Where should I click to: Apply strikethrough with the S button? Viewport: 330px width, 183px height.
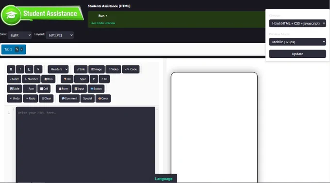[38, 69]
